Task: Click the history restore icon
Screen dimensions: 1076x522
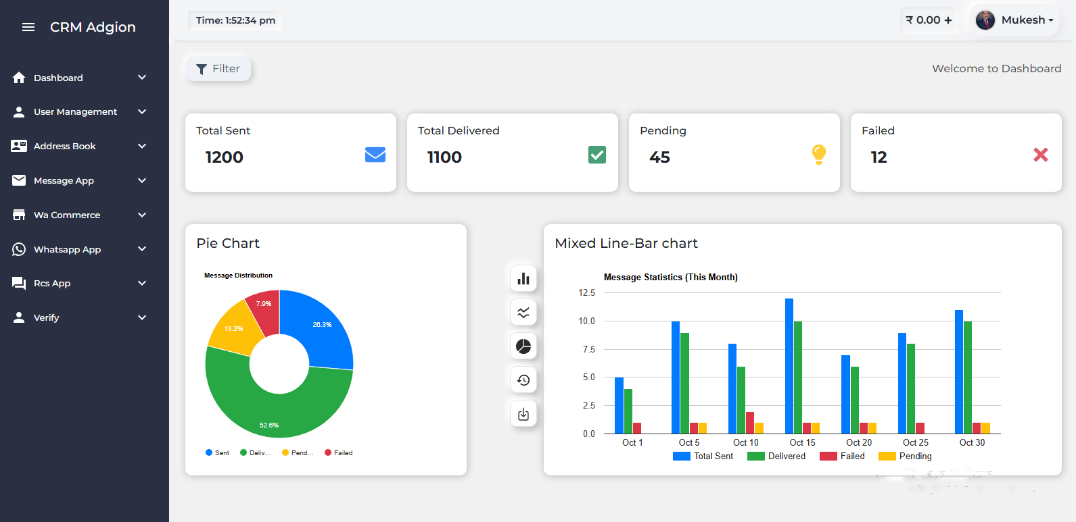Action: (x=523, y=380)
